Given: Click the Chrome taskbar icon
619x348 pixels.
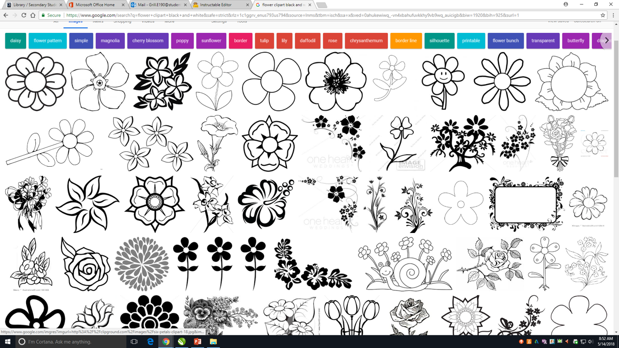Looking at the screenshot, I should point(166,342).
